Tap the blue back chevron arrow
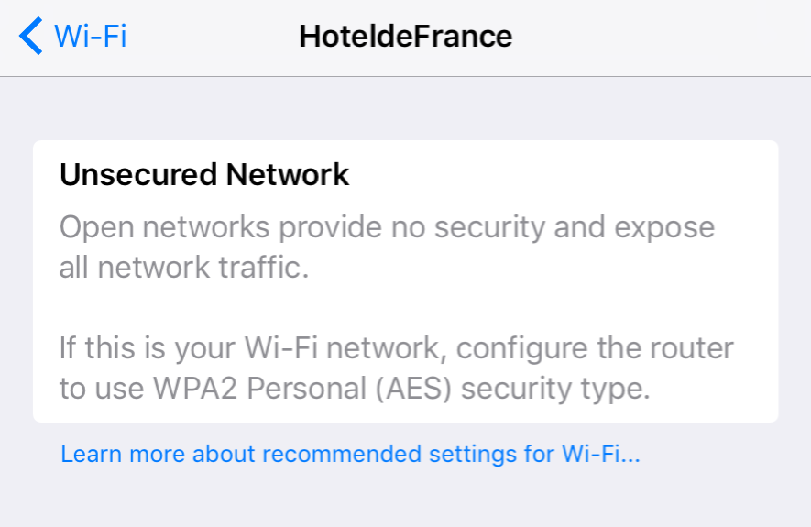811x527 pixels. tap(30, 37)
